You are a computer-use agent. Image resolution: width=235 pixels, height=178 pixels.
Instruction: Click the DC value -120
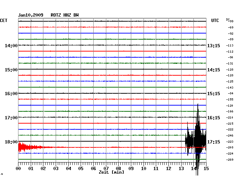coord(230,106)
